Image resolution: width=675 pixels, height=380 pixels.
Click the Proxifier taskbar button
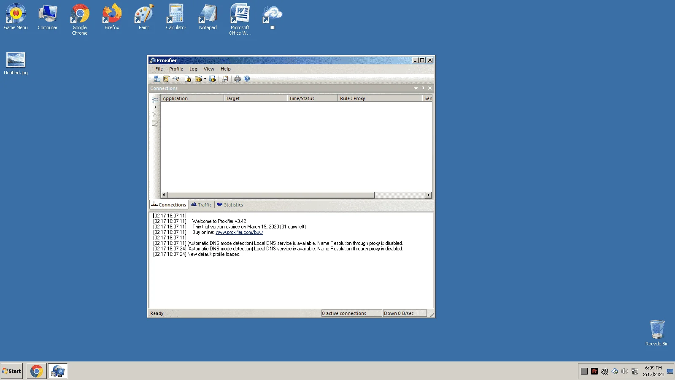(x=57, y=371)
